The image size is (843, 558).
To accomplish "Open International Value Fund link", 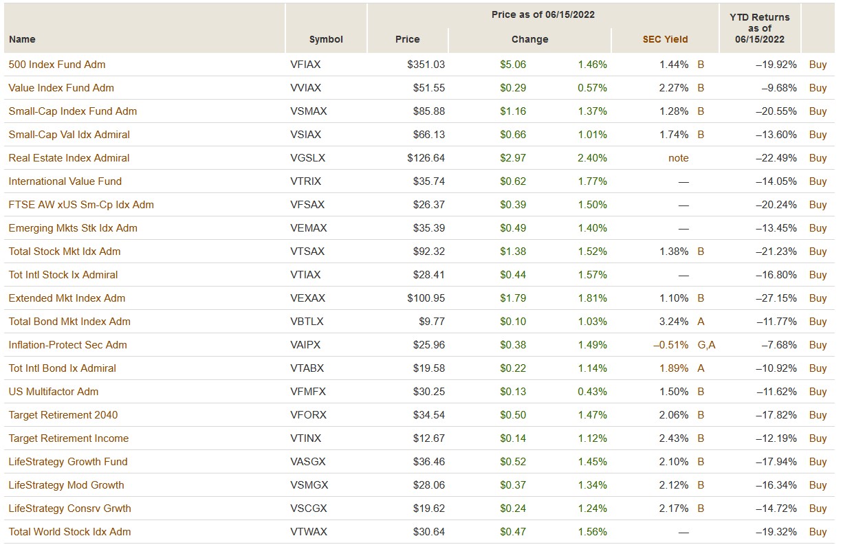I will [65, 181].
